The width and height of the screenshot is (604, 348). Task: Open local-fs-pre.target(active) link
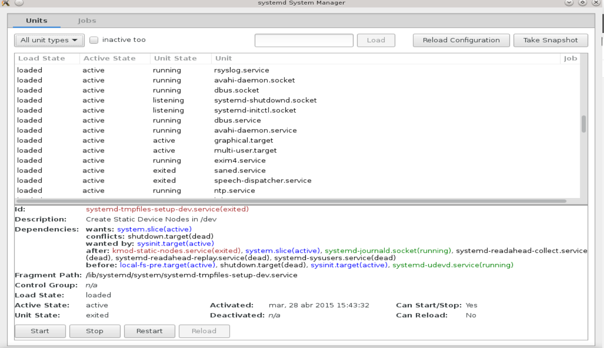pos(168,265)
